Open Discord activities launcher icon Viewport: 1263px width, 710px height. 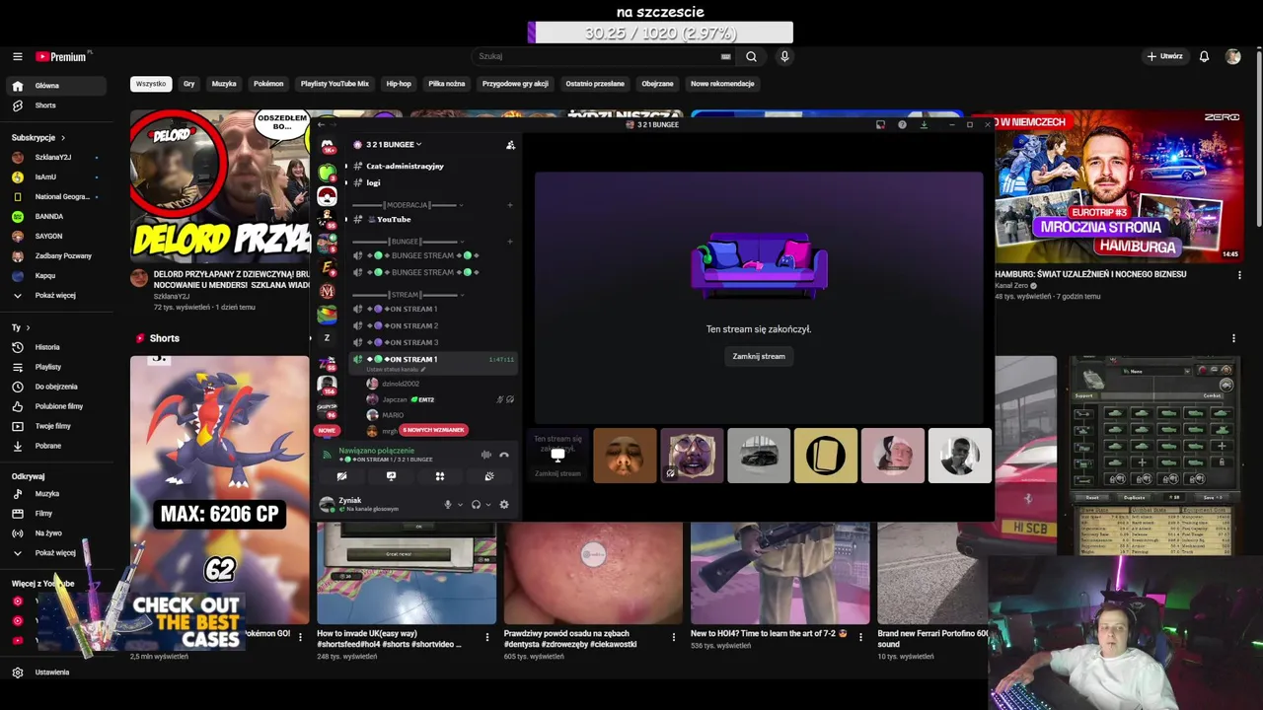440,476
